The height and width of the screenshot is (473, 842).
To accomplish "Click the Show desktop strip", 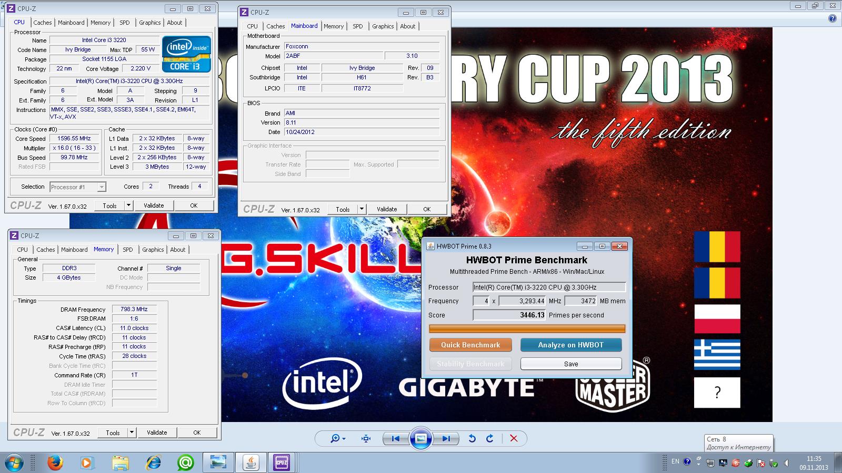I will click(838, 462).
